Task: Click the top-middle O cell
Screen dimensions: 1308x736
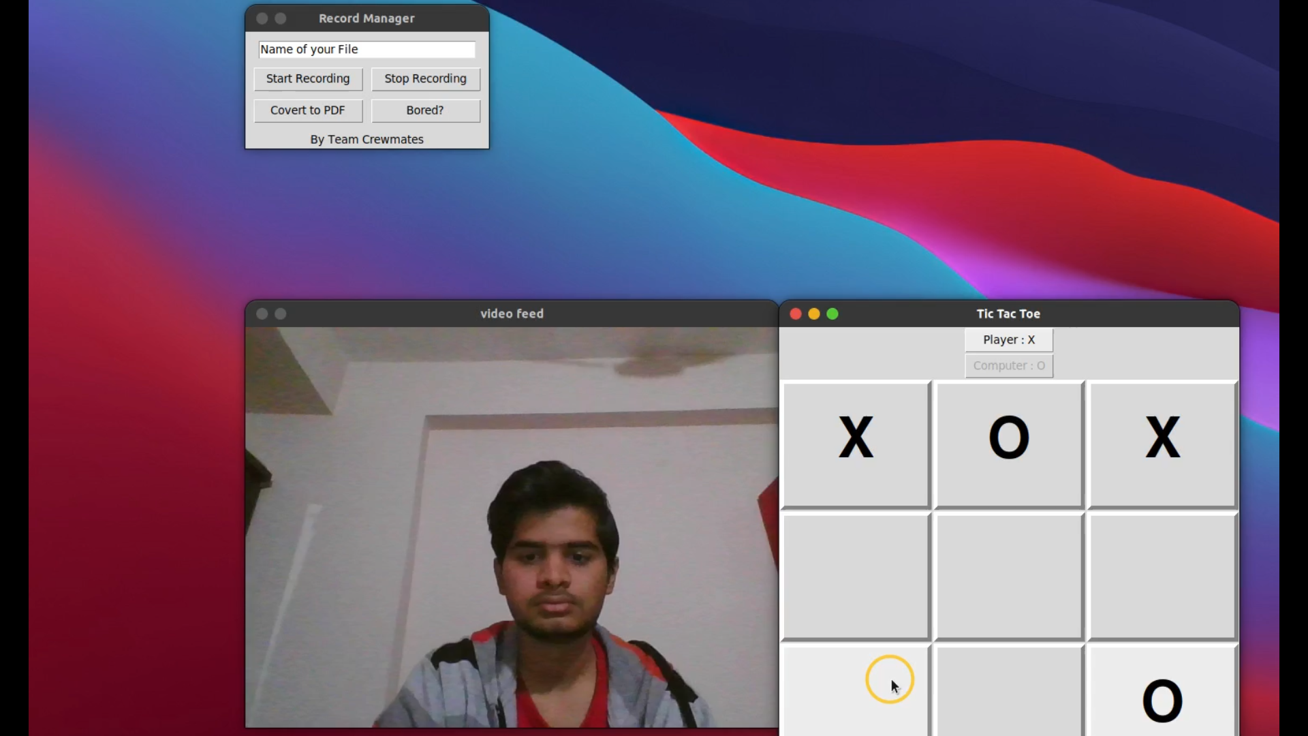Action: point(1009,444)
